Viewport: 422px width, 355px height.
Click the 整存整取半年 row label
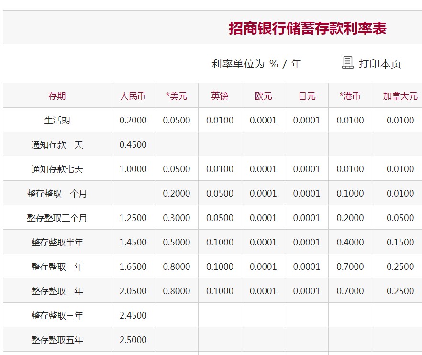(x=57, y=242)
